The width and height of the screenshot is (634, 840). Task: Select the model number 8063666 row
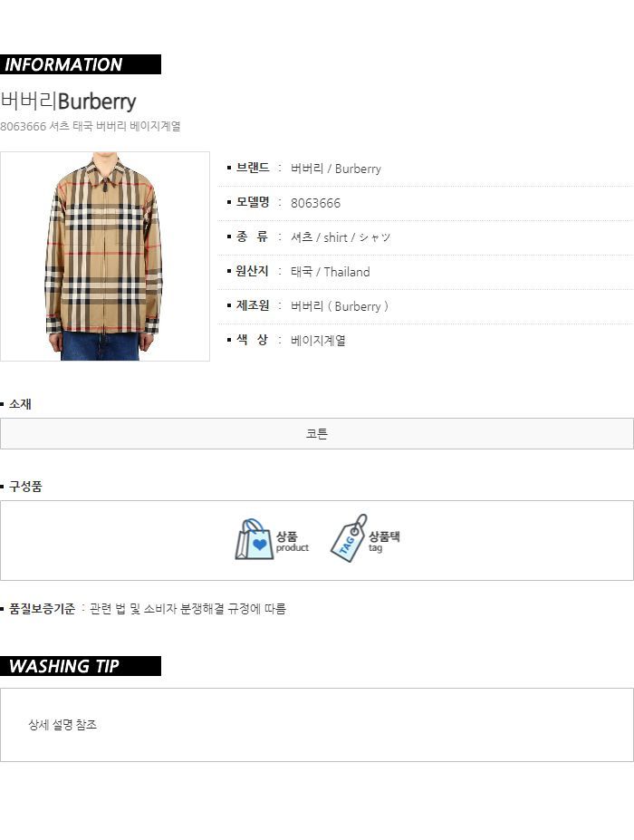[425, 203]
